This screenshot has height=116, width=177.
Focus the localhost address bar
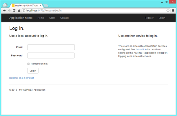pos(96,11)
